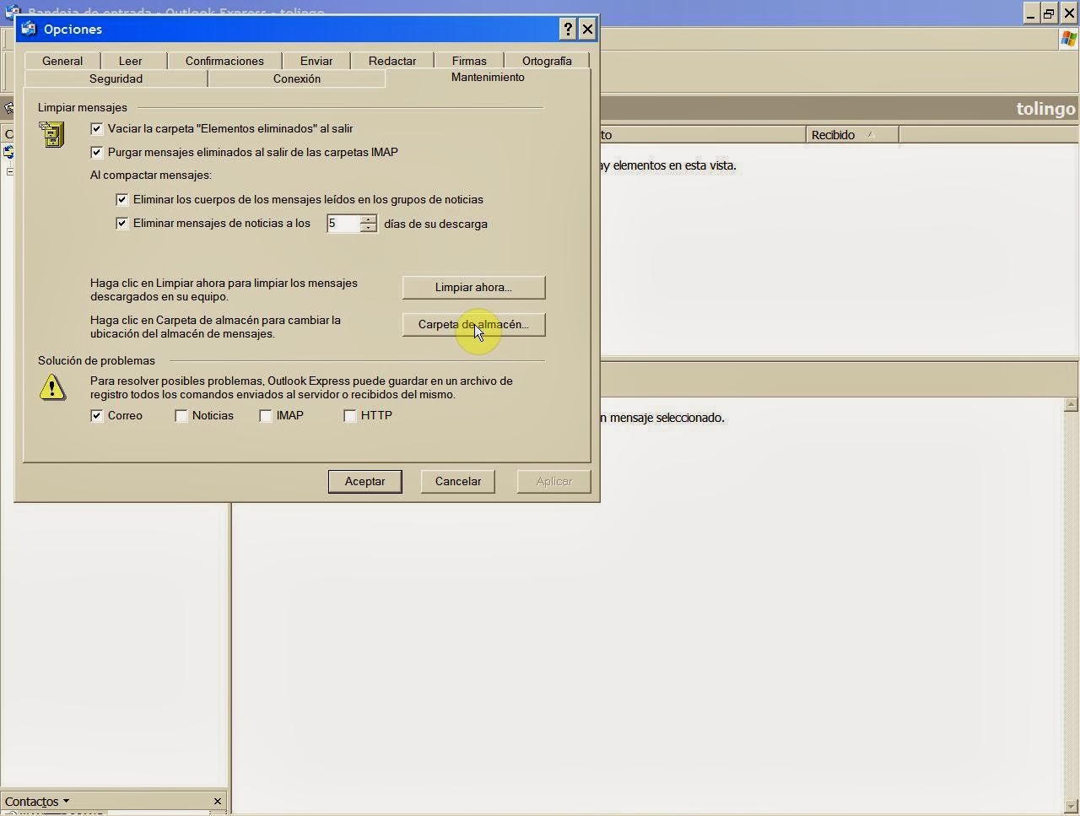Minimize the Outlook Express window

pos(1032,13)
